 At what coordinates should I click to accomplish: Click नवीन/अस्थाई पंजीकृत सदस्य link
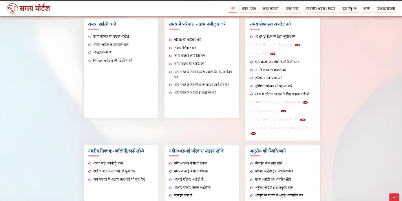tap(190, 163)
